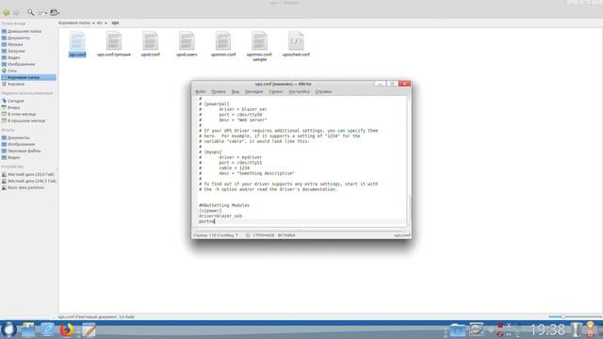Toggle СТРОЧНОЕ selection mode in KWrite status bar
Image resolution: width=603 pixels, height=339 pixels.
(264, 234)
